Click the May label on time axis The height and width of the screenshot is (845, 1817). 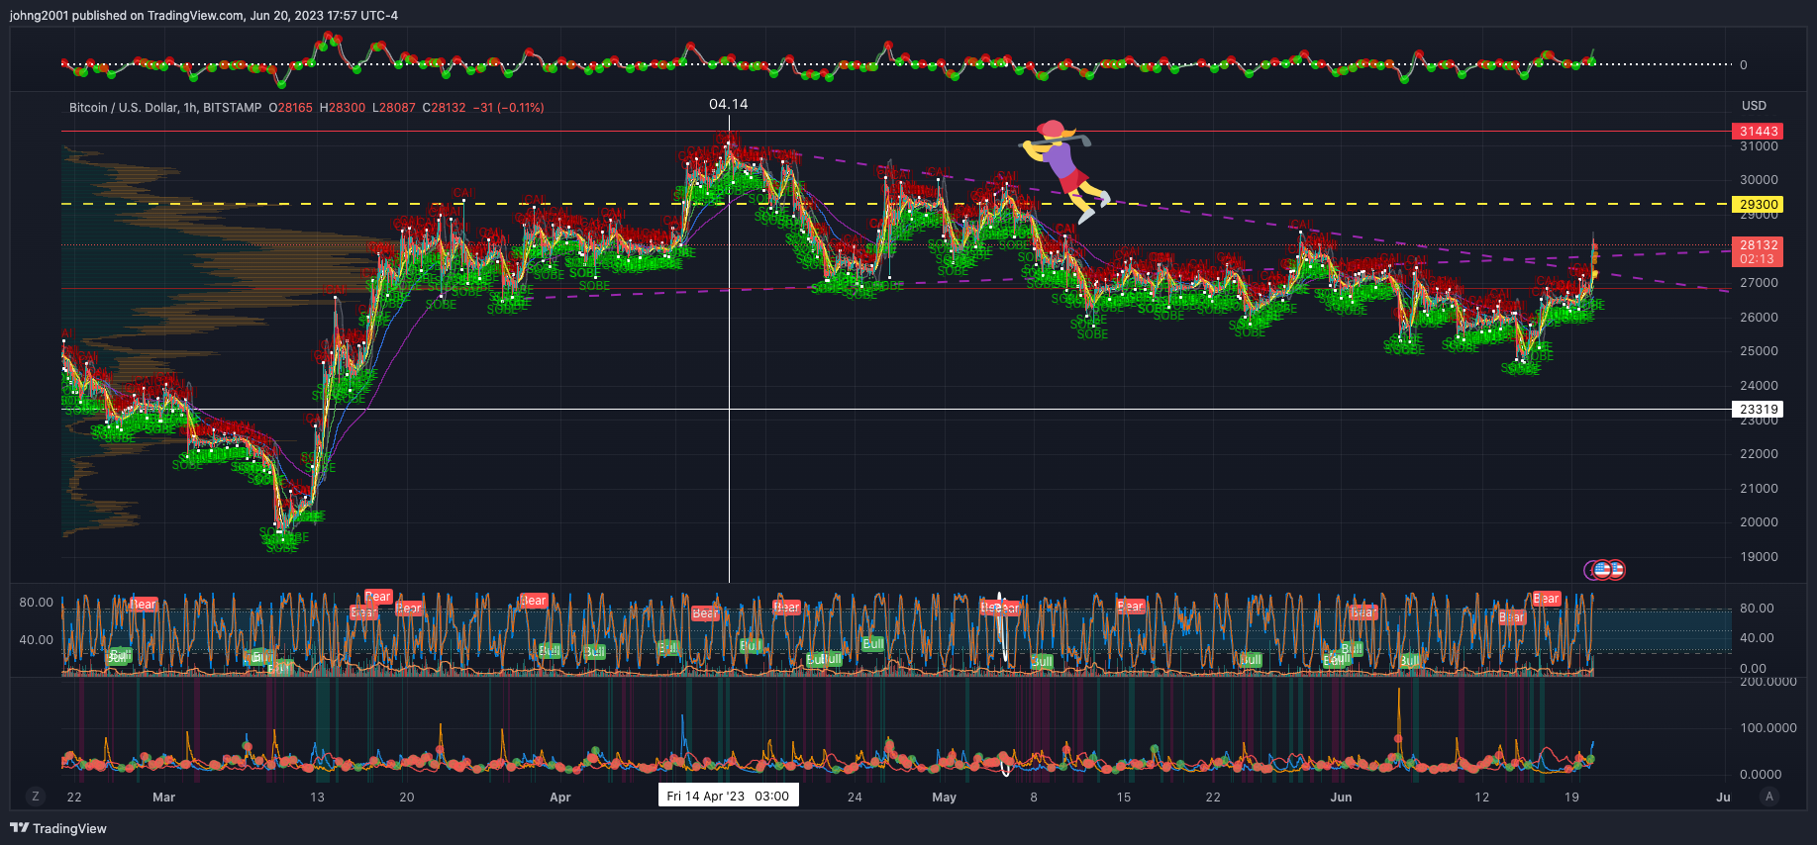point(945,797)
